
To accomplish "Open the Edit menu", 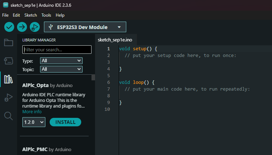I will 16,15.
